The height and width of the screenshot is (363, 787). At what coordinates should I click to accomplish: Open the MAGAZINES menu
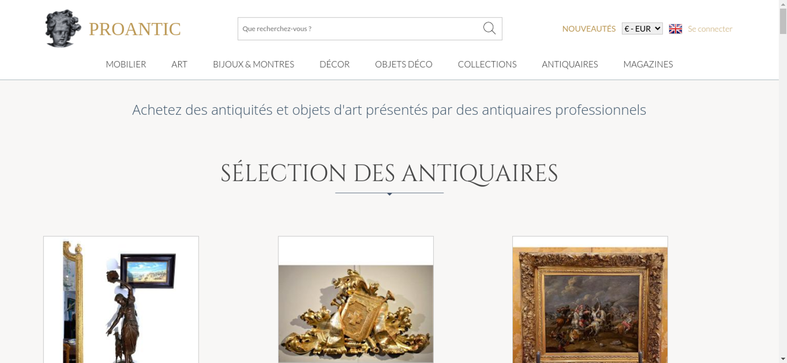click(x=648, y=64)
